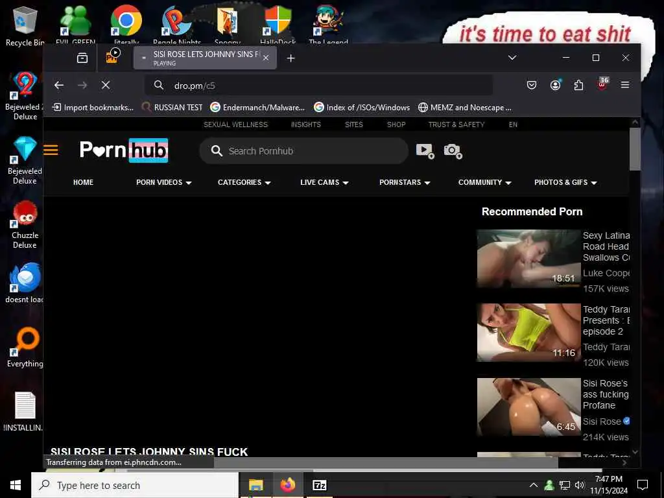This screenshot has height=498, width=664.
Task: Open the RUSSIAN TEST bookmark
Action: click(172, 108)
